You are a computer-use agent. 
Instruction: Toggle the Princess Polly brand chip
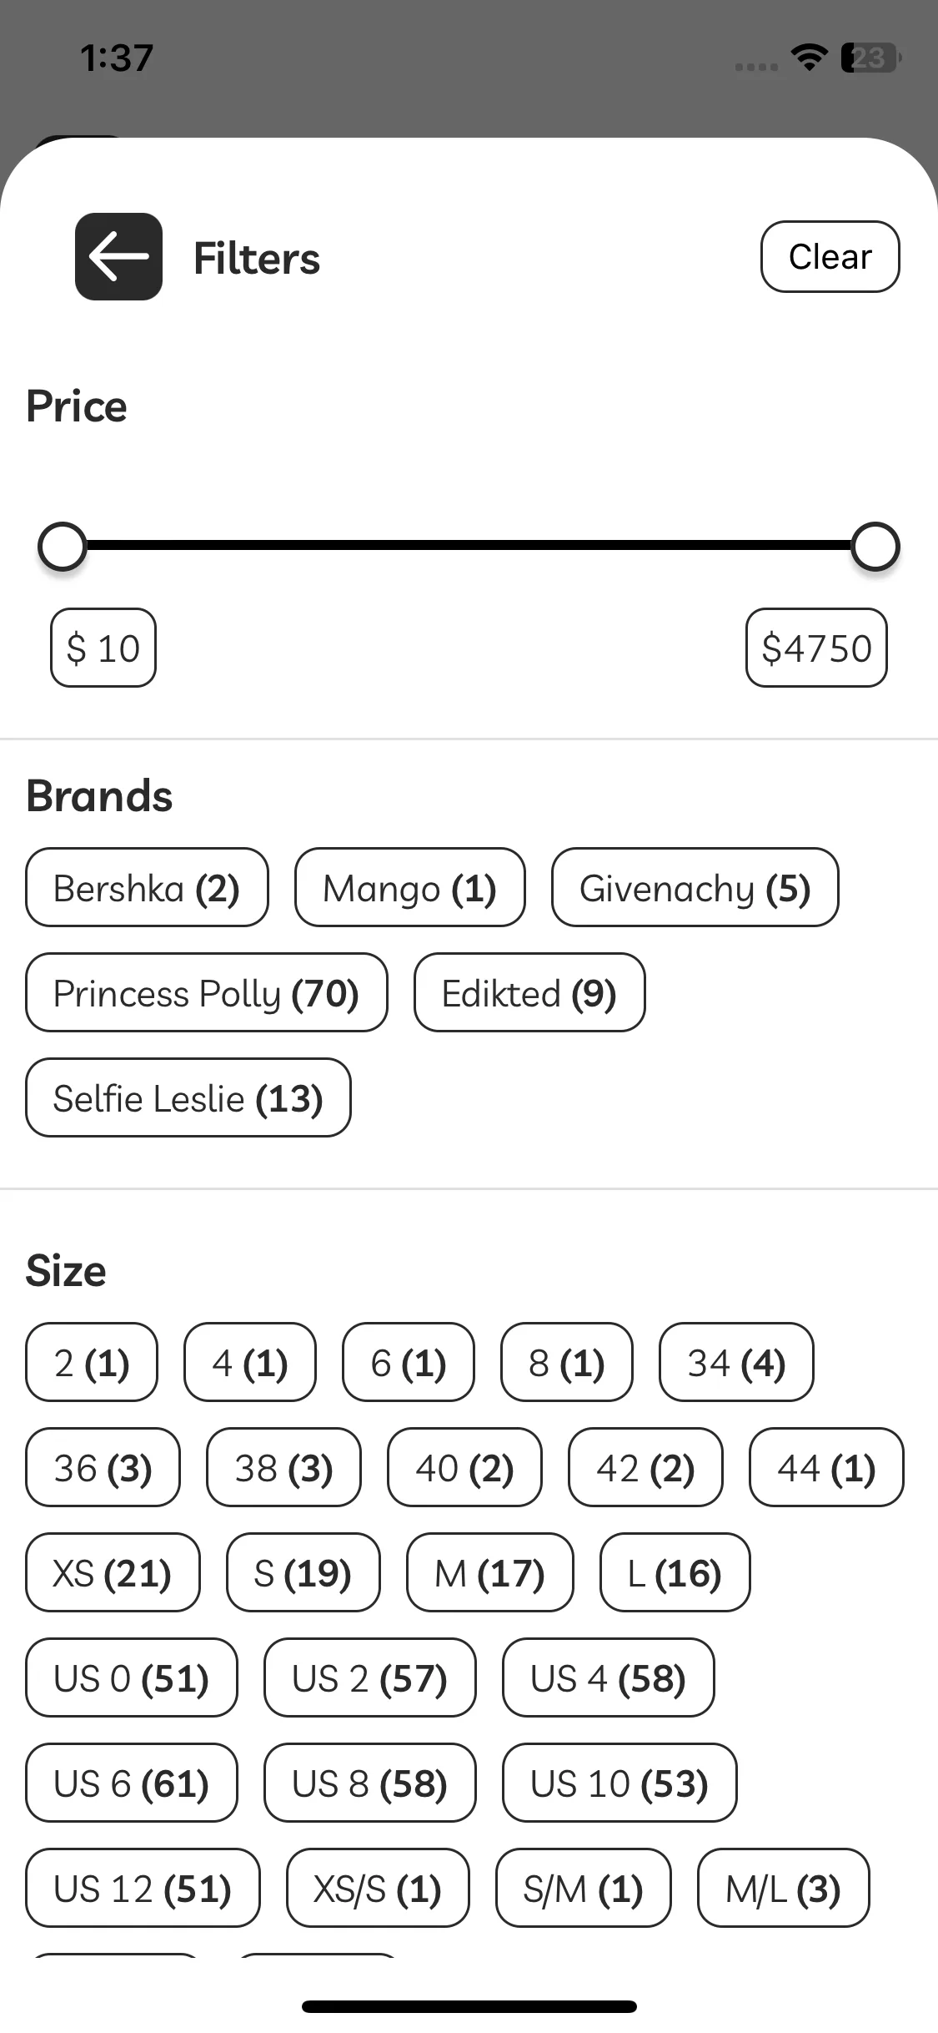pos(207,993)
